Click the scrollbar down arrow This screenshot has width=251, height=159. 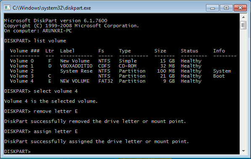[243, 151]
